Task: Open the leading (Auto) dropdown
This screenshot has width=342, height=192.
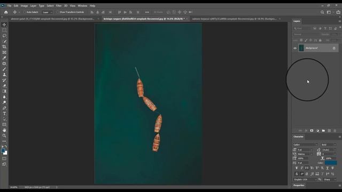Action: click(x=329, y=150)
